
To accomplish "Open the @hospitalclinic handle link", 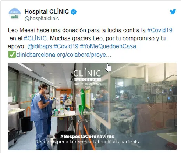I will 42,19.
